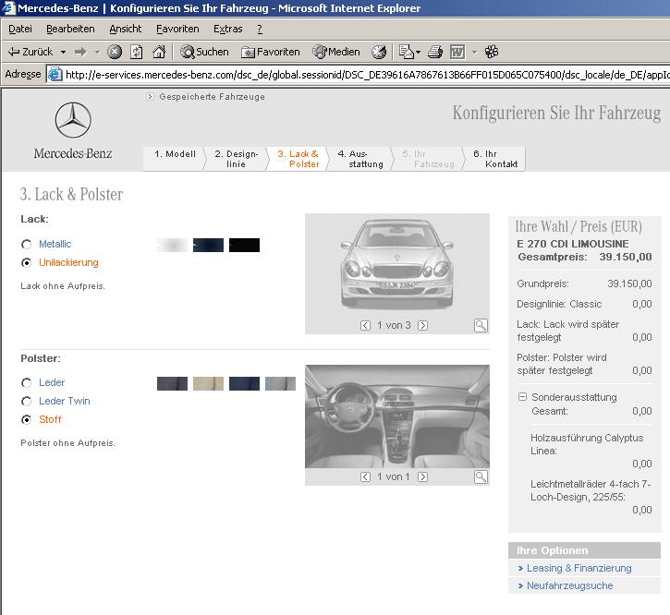Show next exterior image of 3
This screenshot has width=670, height=615.
pyautogui.click(x=423, y=325)
